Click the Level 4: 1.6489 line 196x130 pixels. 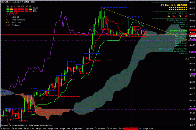click(181, 43)
